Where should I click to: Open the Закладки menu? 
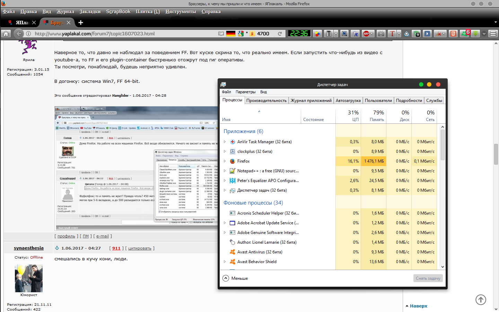90,11
